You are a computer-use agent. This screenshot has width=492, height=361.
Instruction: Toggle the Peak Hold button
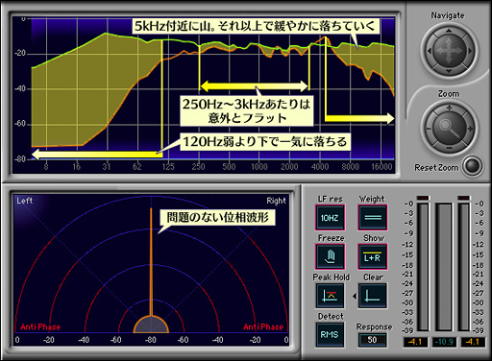pyautogui.click(x=331, y=296)
